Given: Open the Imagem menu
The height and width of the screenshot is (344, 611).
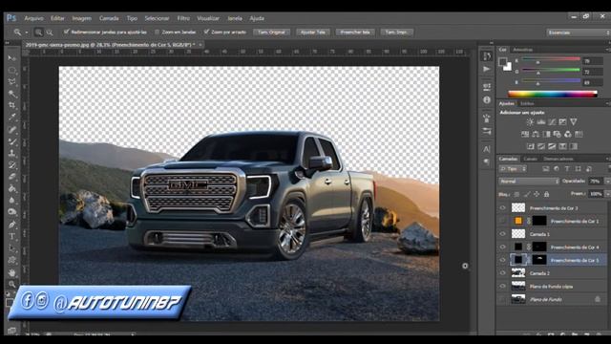Looking at the screenshot, I should coord(81,18).
